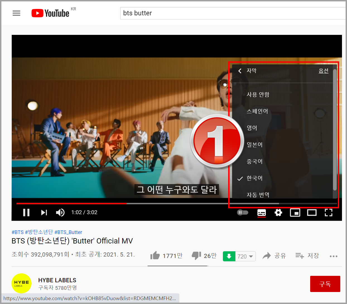Open the HYBE LABELS channel avatar
Viewport: 347px width, 304px height.
coord(21,283)
